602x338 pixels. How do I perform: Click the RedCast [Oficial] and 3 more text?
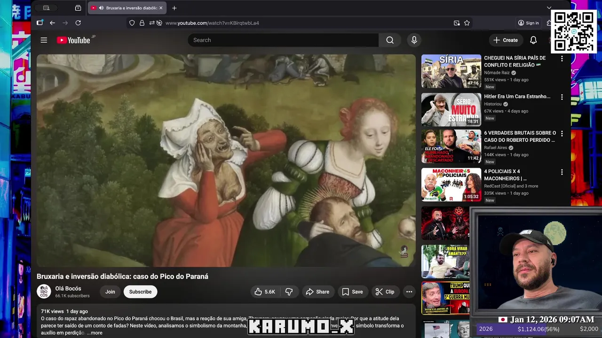(x=511, y=186)
